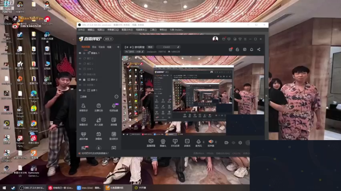The width and height of the screenshot is (341, 191).
Task: Click the chat message icon in title bar
Action: (229, 39)
